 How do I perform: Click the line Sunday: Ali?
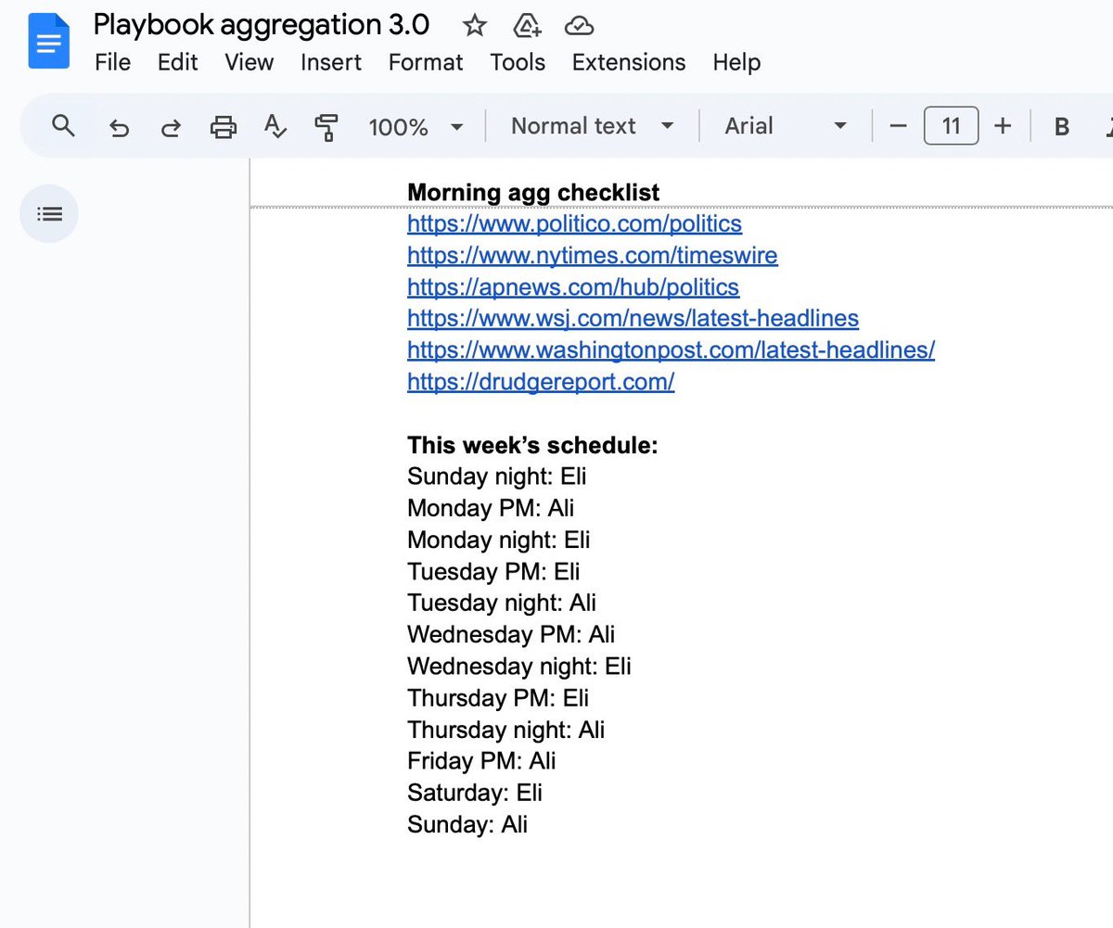pos(467,823)
